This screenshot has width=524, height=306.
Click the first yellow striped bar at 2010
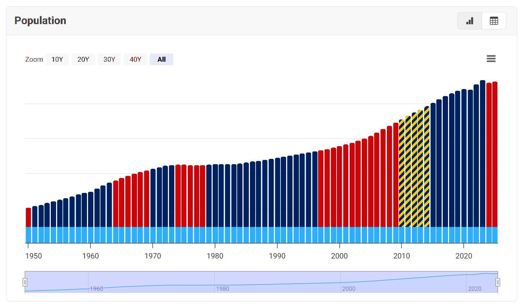[402, 174]
